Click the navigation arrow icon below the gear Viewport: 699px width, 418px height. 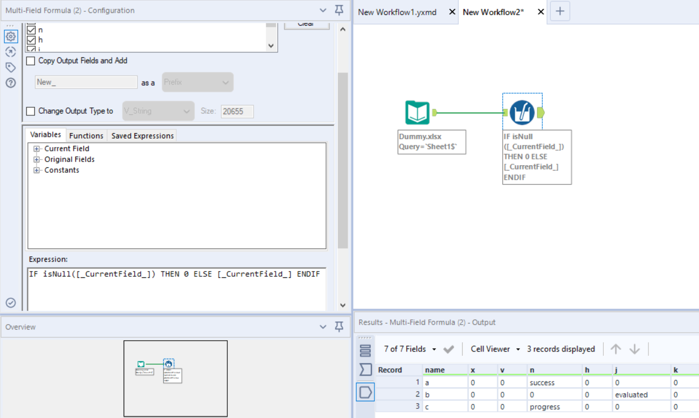[x=10, y=52]
